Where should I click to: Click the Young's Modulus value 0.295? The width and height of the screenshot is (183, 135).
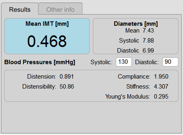pyautogui.click(x=161, y=97)
